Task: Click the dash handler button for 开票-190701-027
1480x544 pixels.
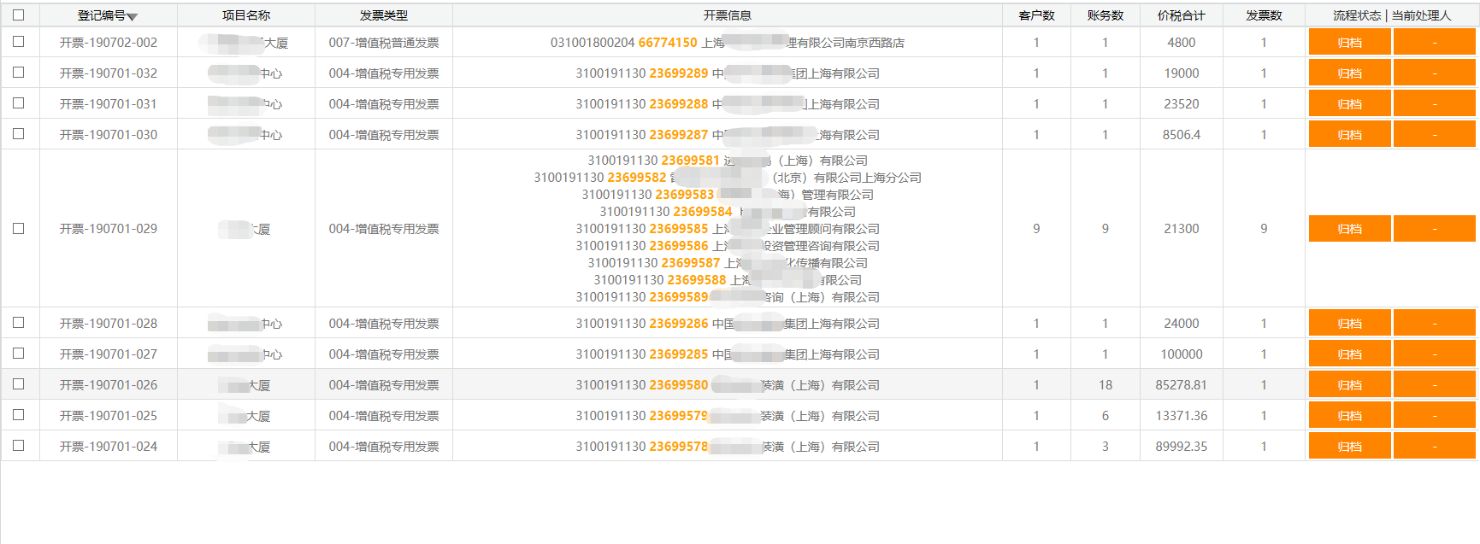Action: click(1434, 354)
